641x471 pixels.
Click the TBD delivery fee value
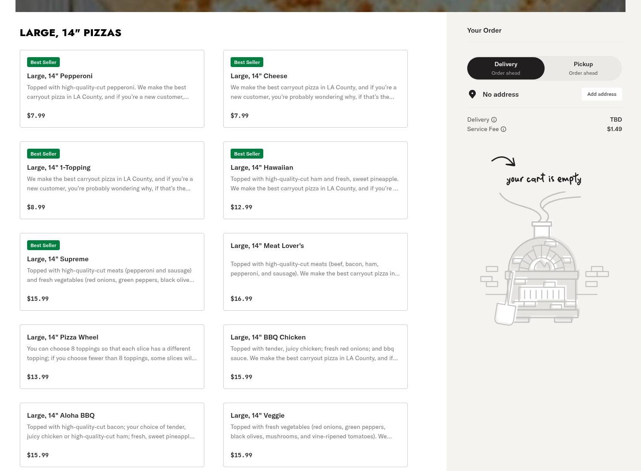616,120
